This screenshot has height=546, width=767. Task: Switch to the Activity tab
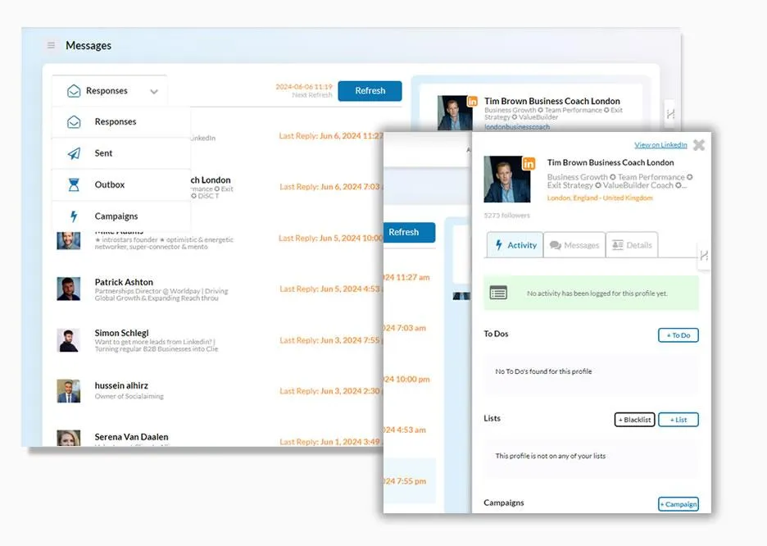point(515,245)
